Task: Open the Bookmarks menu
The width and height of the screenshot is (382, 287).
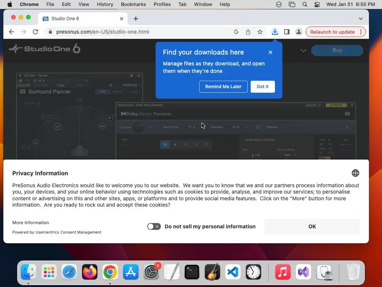Action: point(134,4)
